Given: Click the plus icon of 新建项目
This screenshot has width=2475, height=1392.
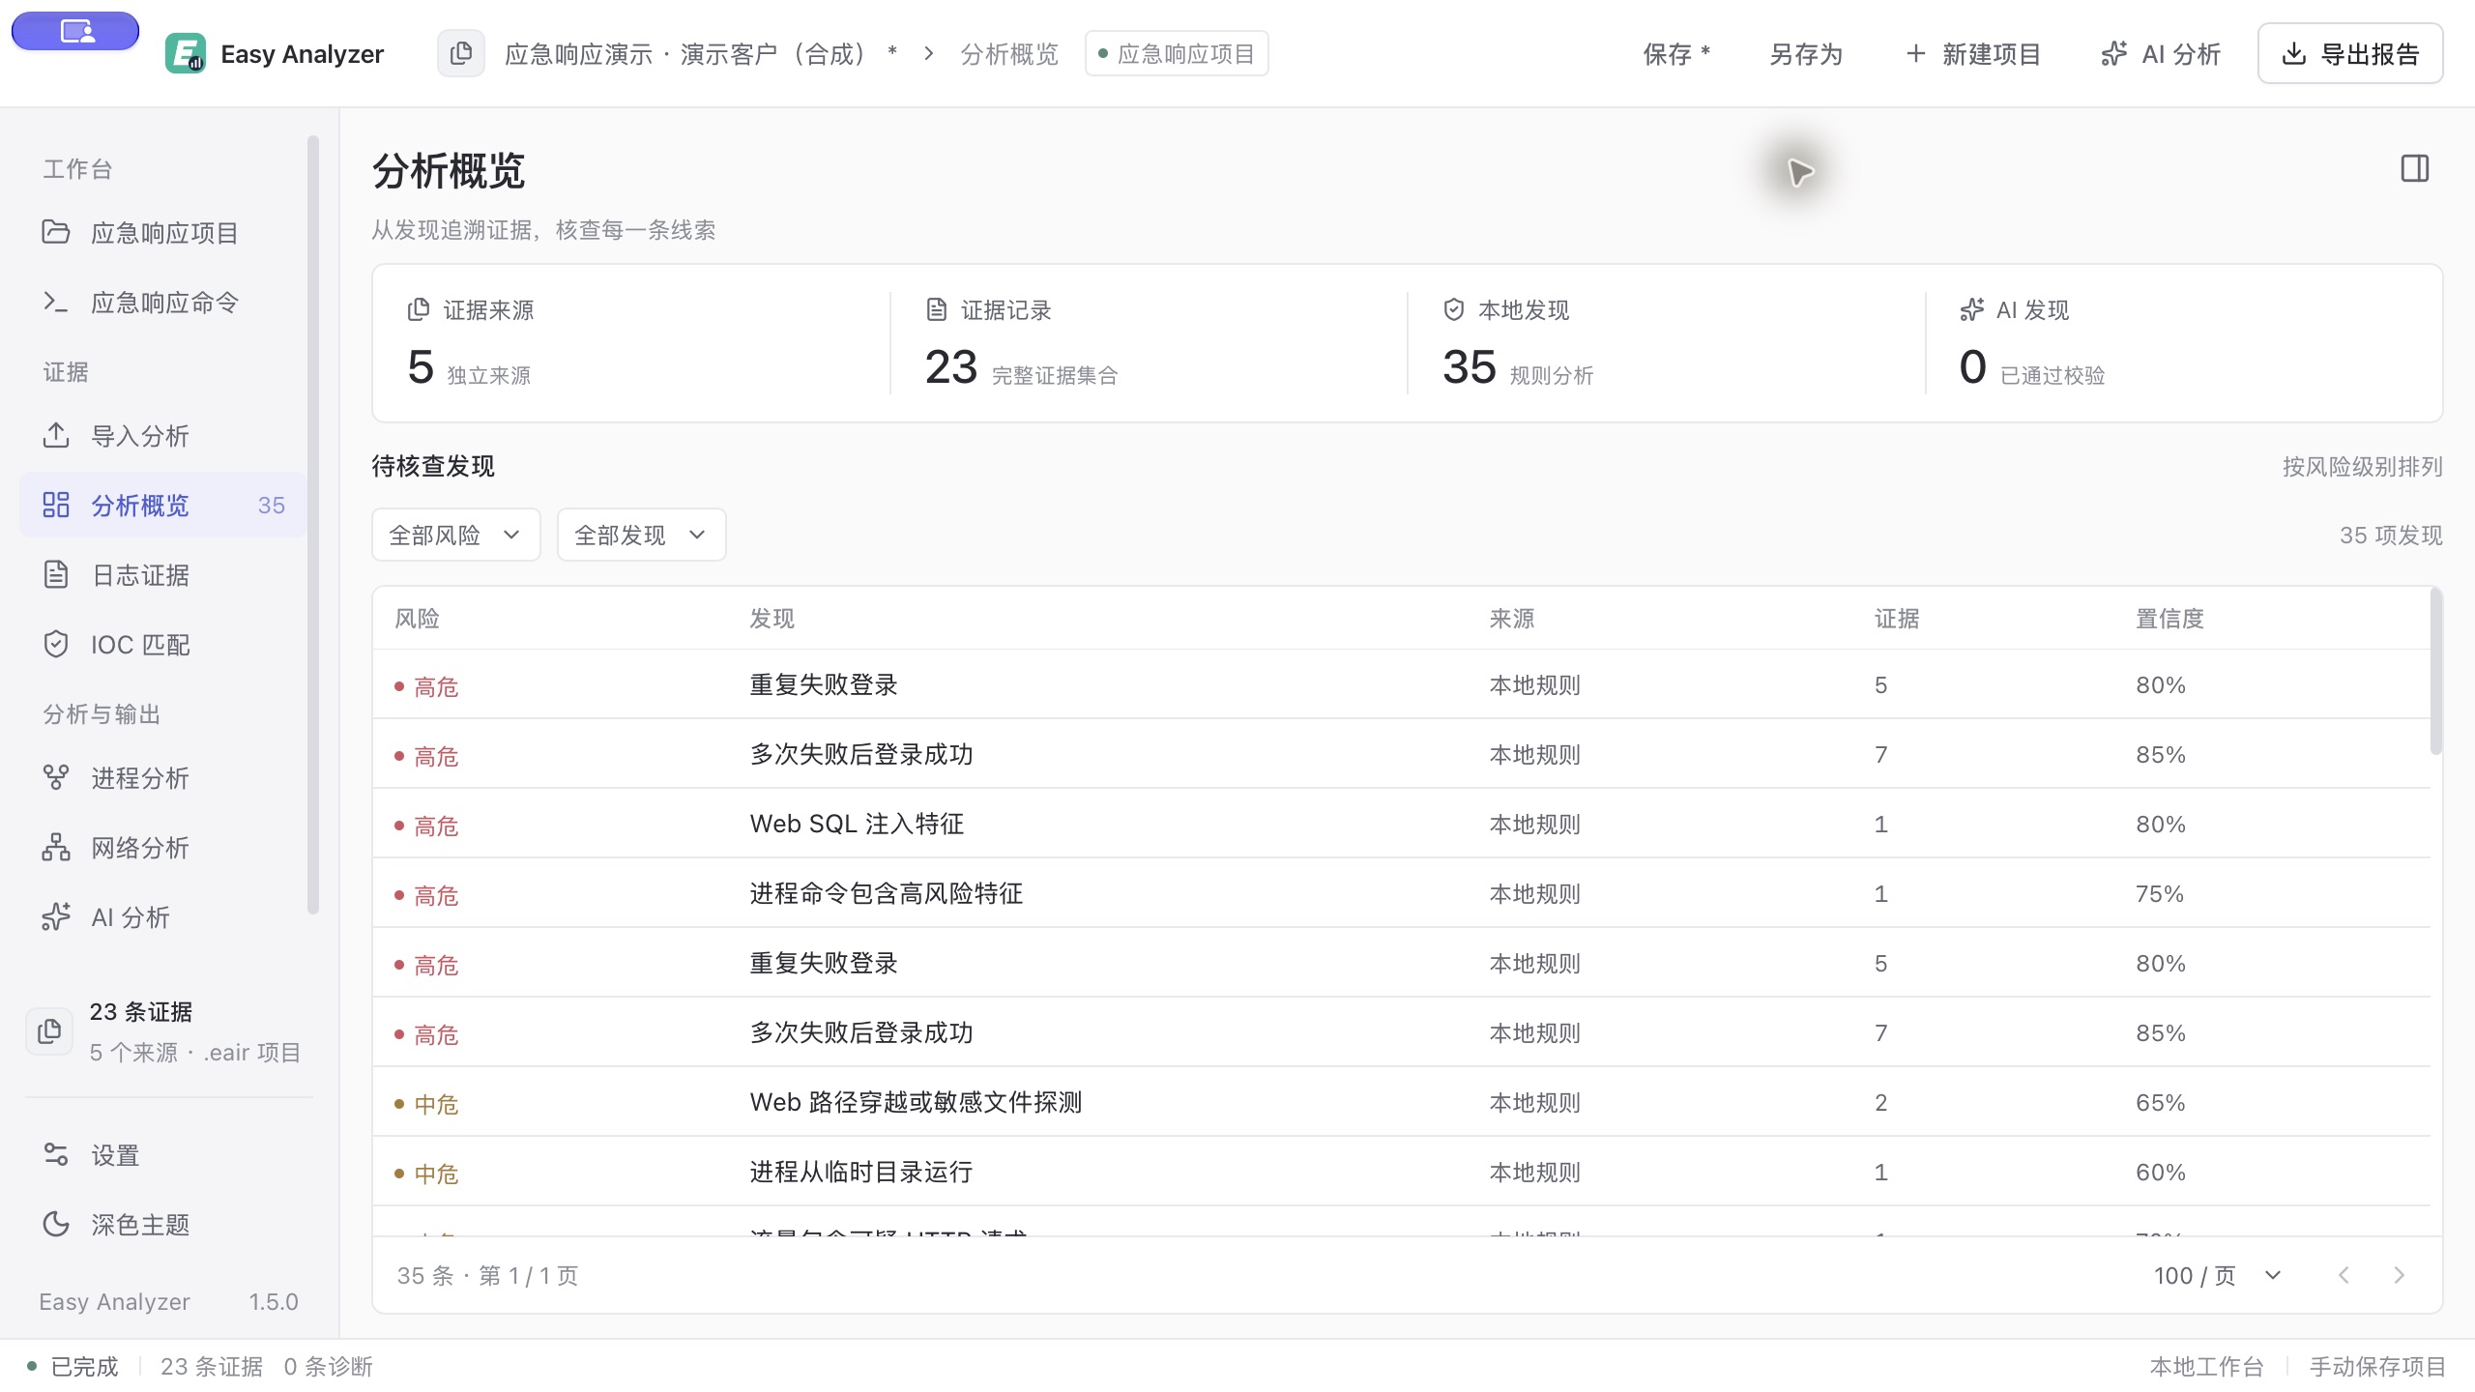Looking at the screenshot, I should pos(1915,53).
